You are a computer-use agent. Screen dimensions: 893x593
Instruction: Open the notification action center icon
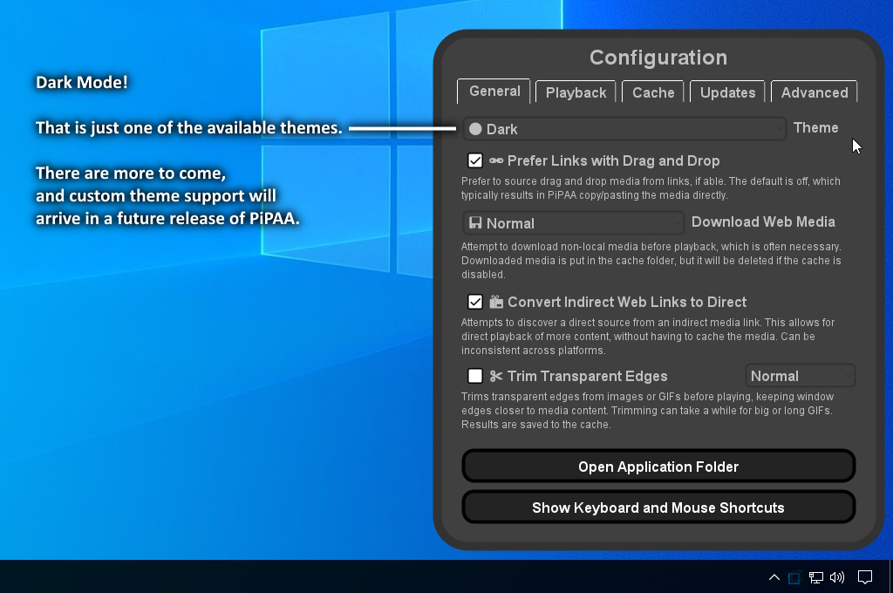[x=865, y=577]
